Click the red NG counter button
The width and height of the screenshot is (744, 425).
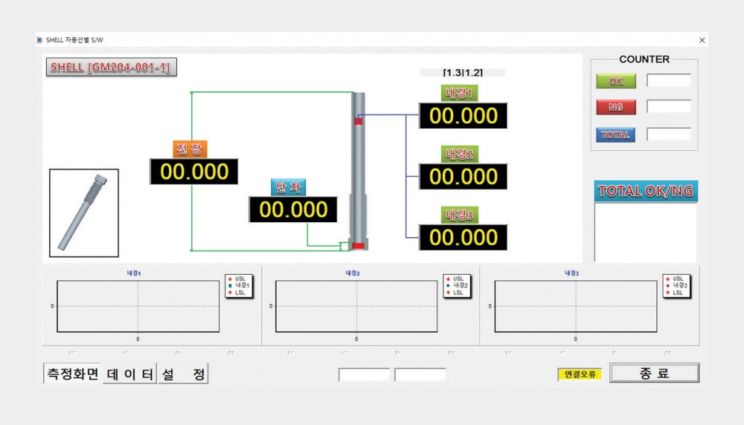pos(616,108)
